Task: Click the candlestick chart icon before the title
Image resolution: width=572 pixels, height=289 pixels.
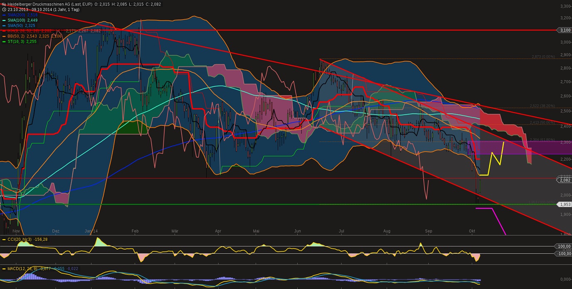Action: click(4, 4)
